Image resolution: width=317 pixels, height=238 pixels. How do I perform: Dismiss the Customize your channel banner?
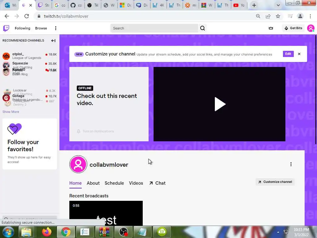pos(299,54)
